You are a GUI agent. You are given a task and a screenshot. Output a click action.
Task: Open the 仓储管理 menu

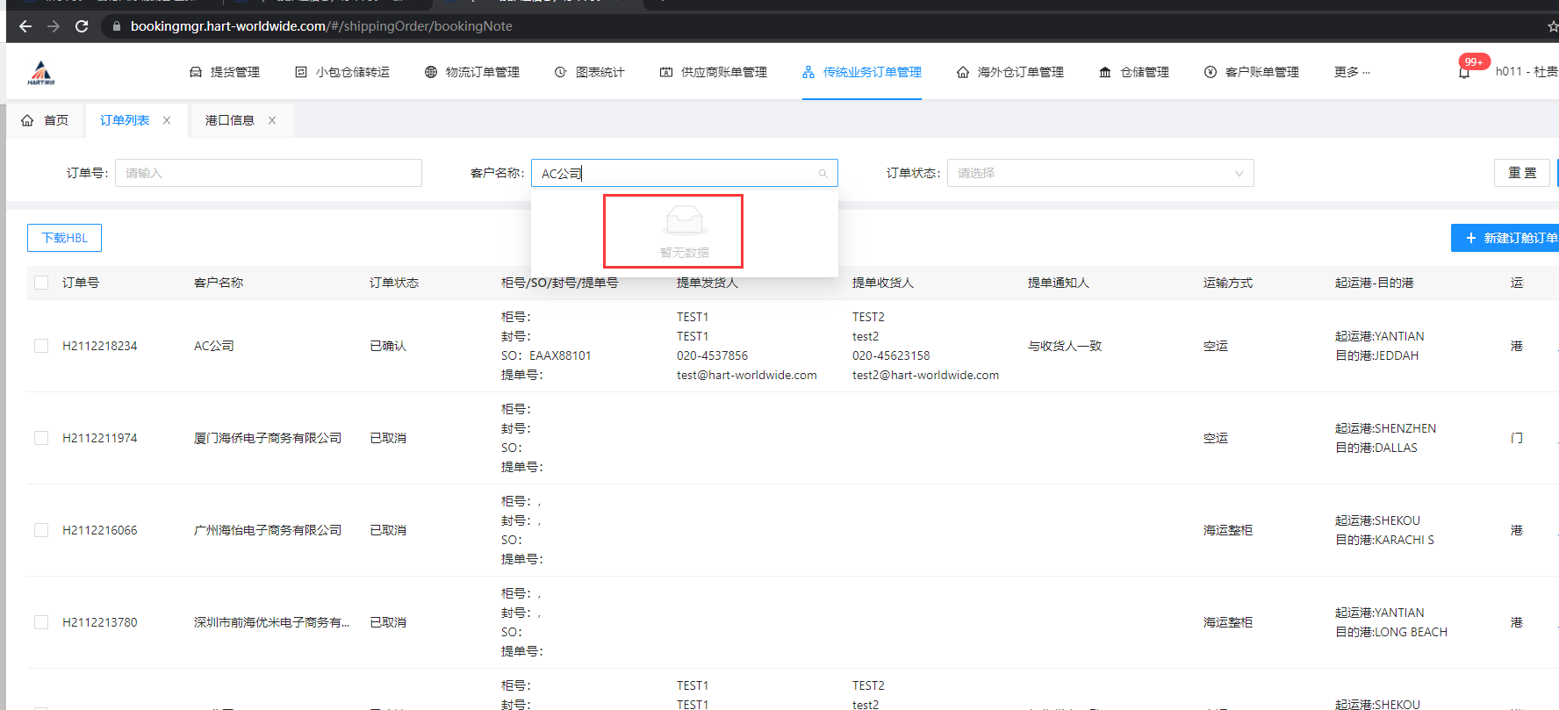[1134, 72]
